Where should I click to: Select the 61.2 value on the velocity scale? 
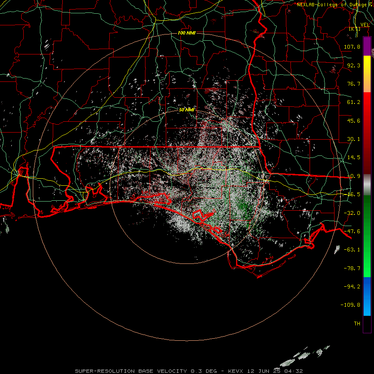[354, 102]
